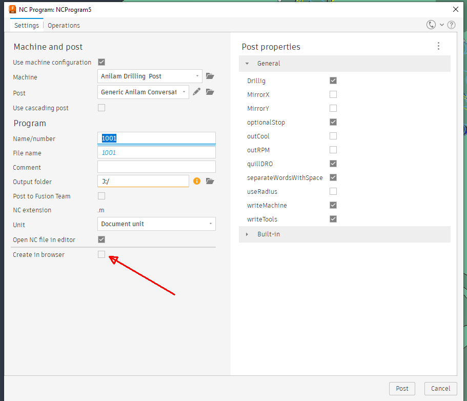This screenshot has width=467, height=401.
Task: Edit the Generic Anilam post with pencil icon
Action: (197, 92)
